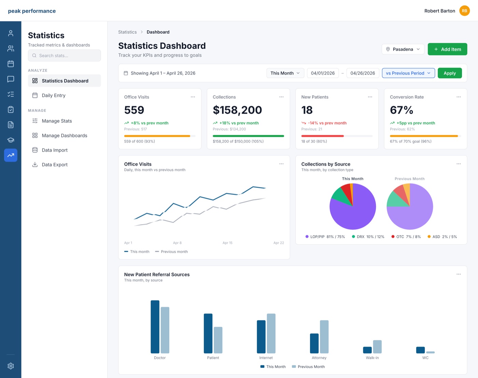
Task: Select the active statistics trend icon in rail
Action: 11,155
